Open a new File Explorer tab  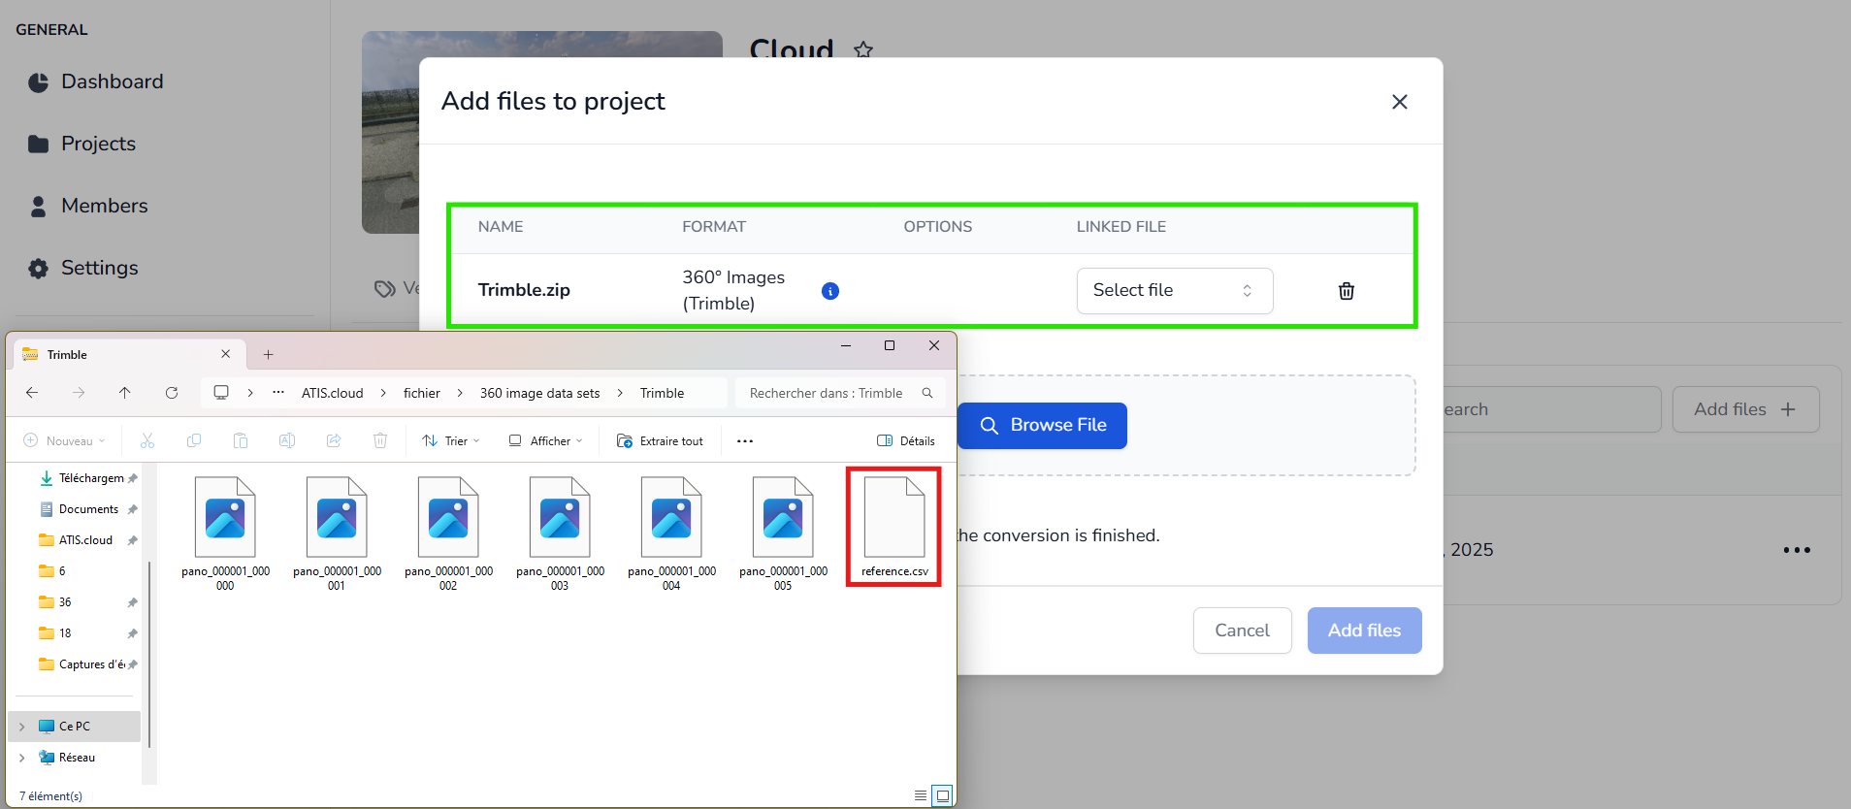point(269,355)
